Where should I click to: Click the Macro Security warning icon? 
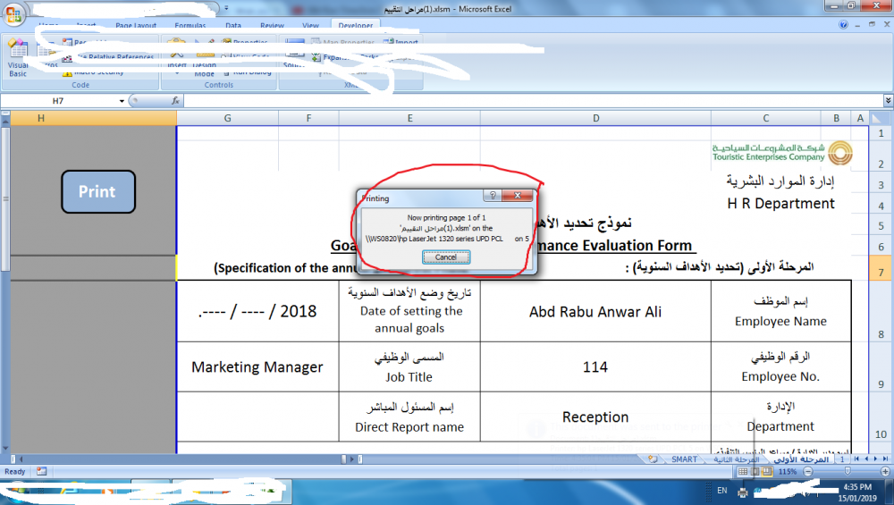click(x=67, y=73)
